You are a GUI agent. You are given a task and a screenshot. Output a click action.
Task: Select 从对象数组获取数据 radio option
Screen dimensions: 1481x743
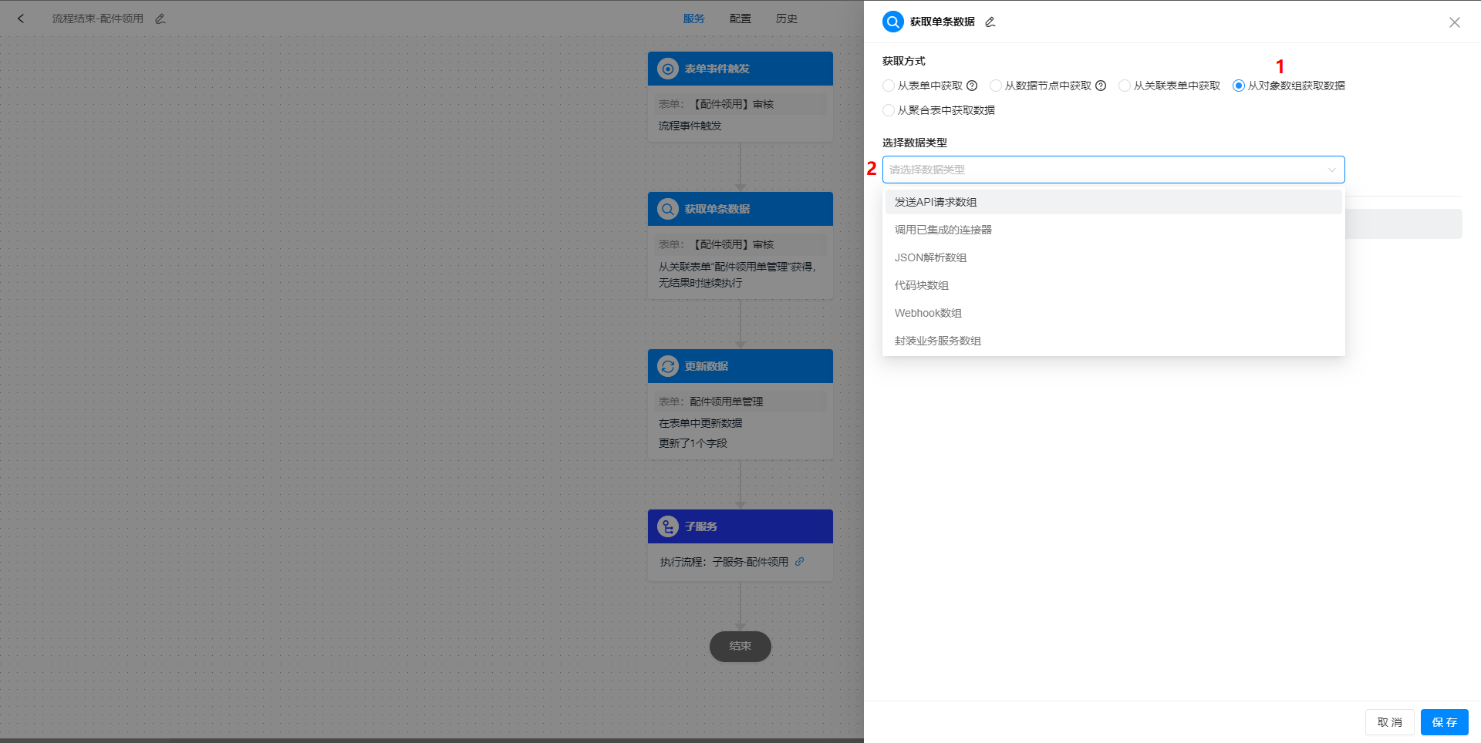click(1239, 86)
